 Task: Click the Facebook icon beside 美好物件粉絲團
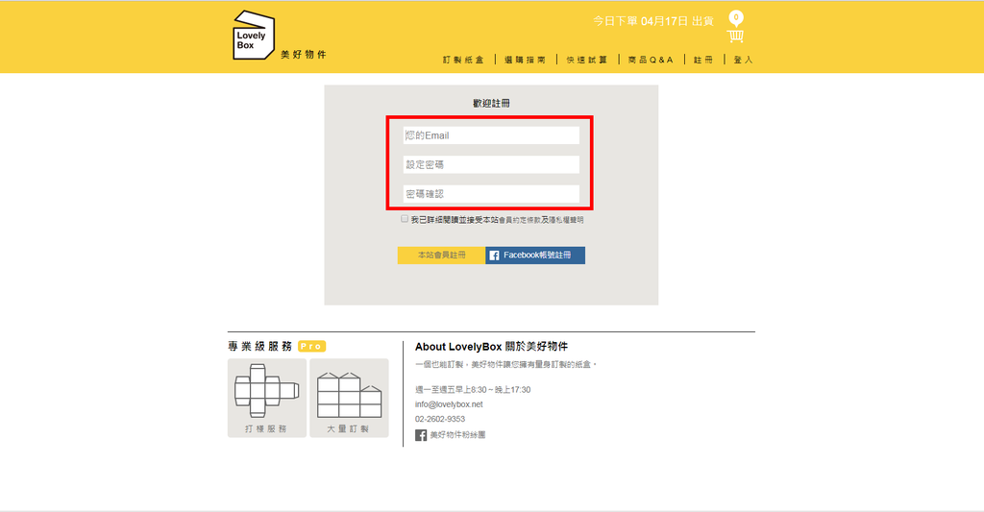[421, 435]
